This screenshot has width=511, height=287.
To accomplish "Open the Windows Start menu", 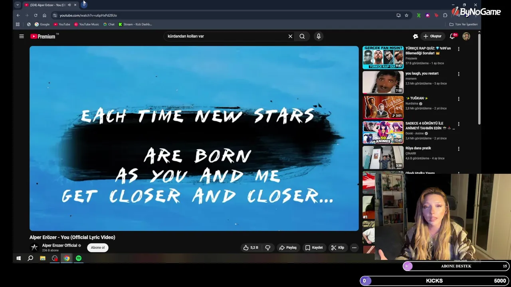I will 18,258.
